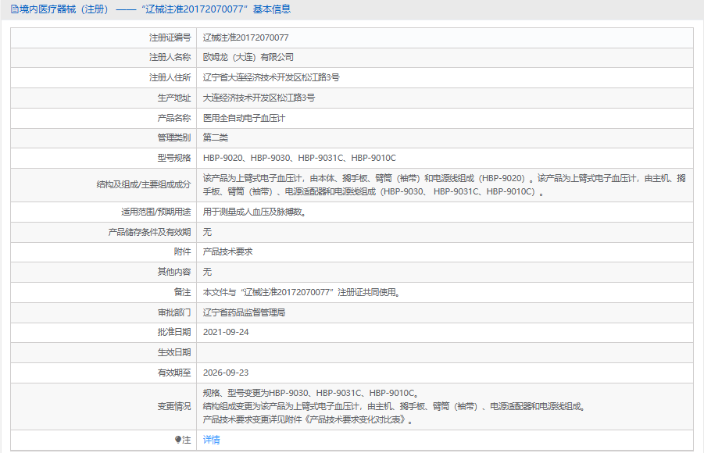Click the 生效日期 label
This screenshot has width=704, height=453.
pos(173,352)
